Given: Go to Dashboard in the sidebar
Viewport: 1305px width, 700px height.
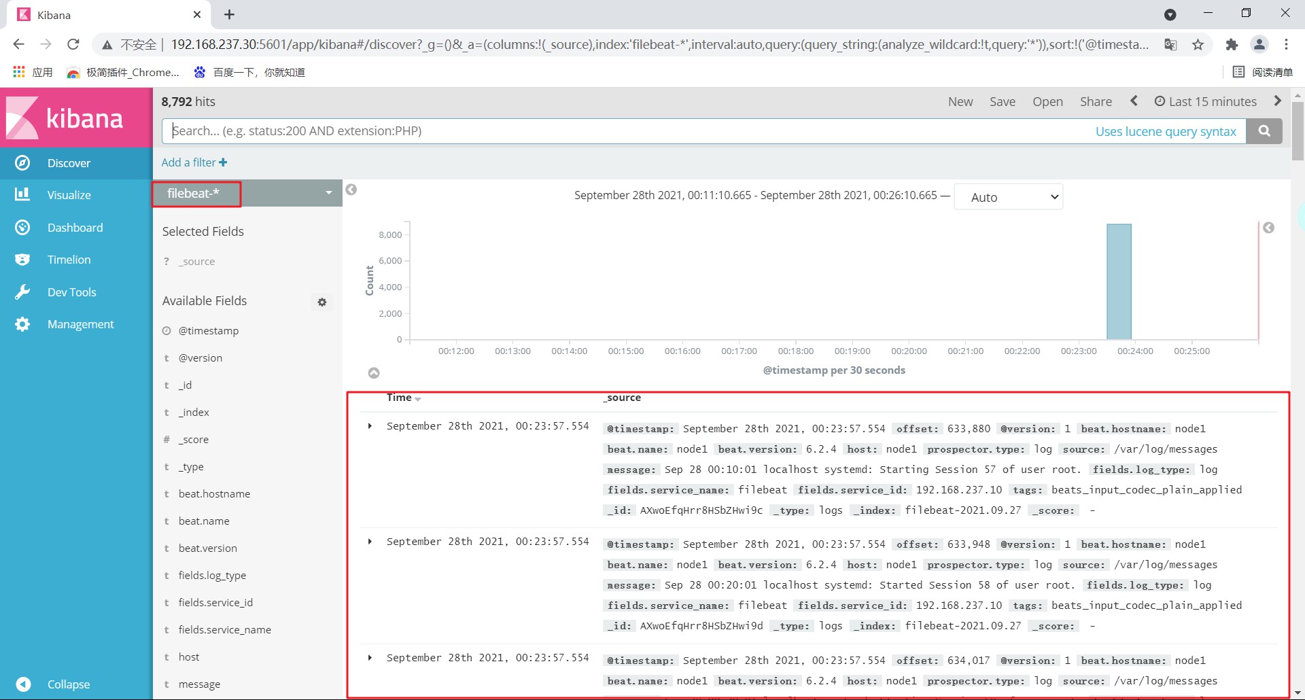Looking at the screenshot, I should pyautogui.click(x=76, y=228).
